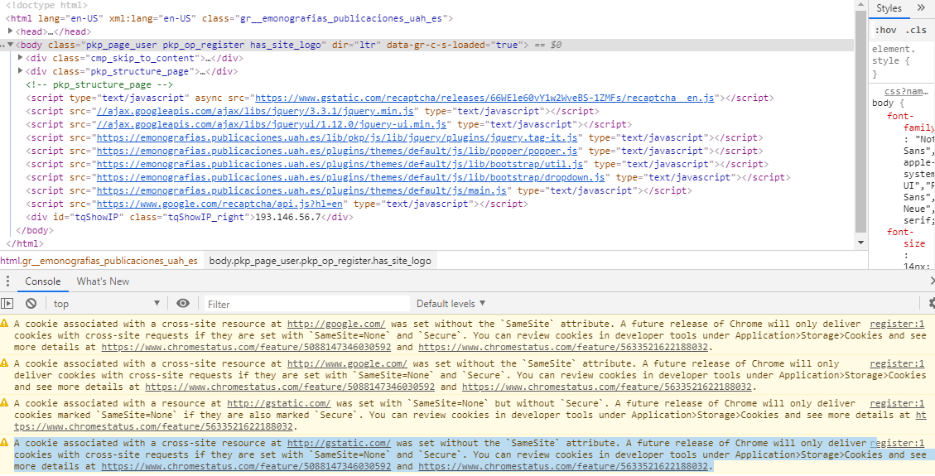
Task: Select the font-family property in body rule
Action: [910, 123]
